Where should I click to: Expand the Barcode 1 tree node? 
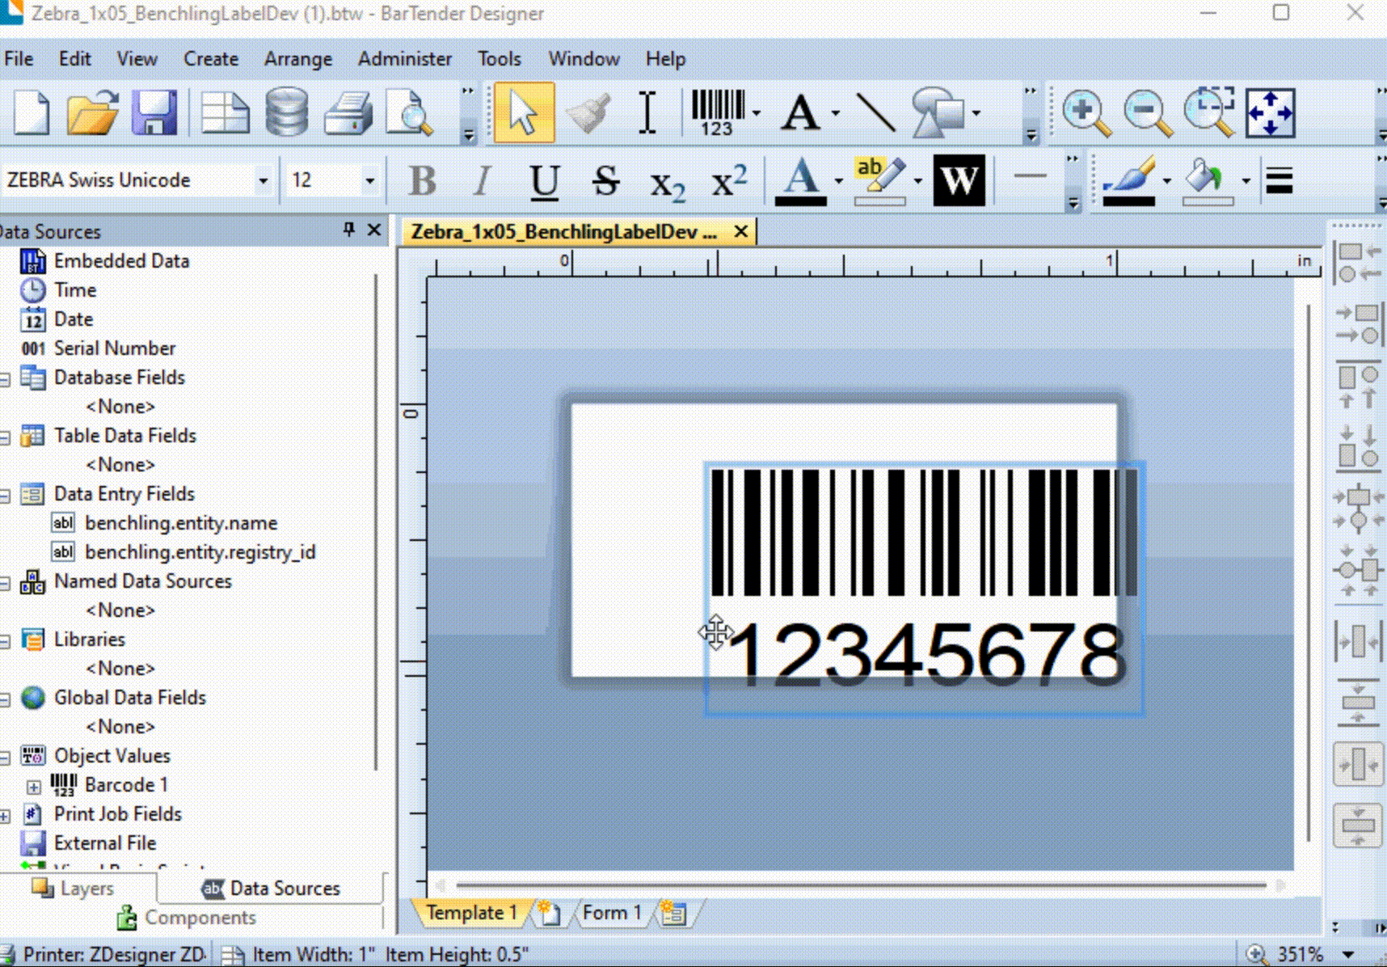pyautogui.click(x=33, y=786)
